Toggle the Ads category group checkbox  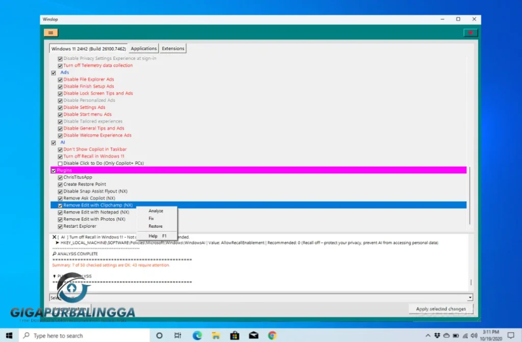[x=54, y=73]
